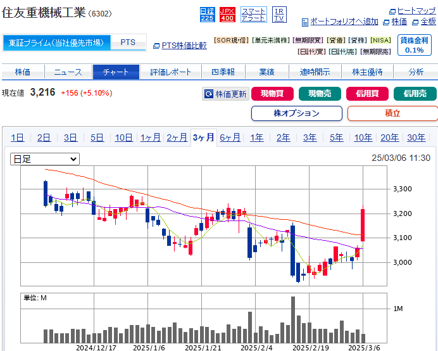Switch to ニュース tab
The image size is (438, 351).
point(68,72)
